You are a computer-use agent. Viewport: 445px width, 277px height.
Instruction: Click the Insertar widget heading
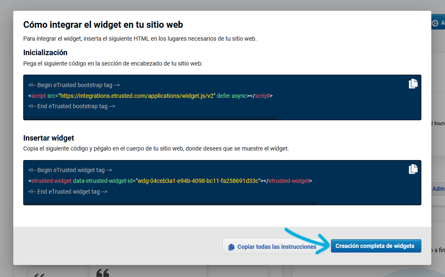click(49, 138)
